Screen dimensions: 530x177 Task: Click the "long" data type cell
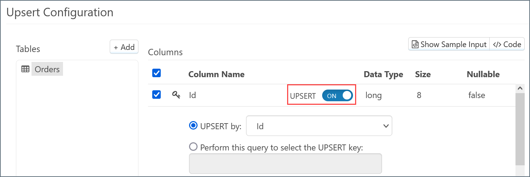click(373, 95)
